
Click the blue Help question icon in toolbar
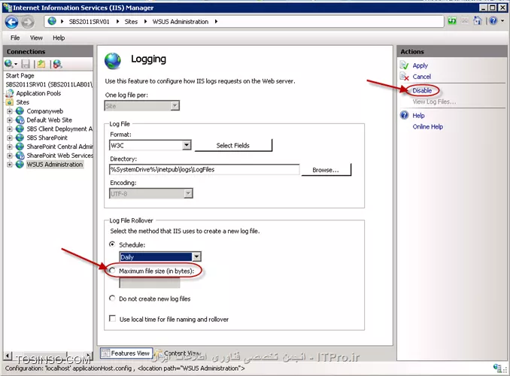coord(493,21)
